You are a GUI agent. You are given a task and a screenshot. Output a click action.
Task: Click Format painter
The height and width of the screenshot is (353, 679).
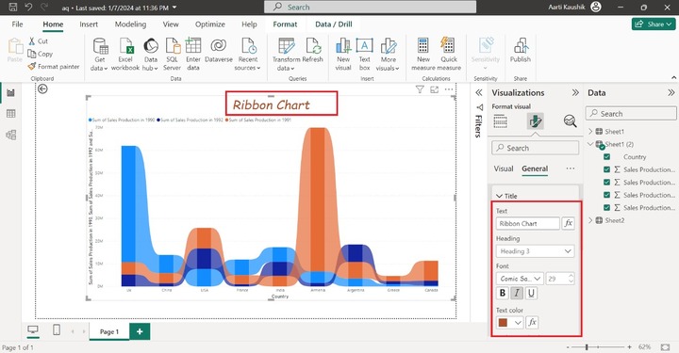53,67
